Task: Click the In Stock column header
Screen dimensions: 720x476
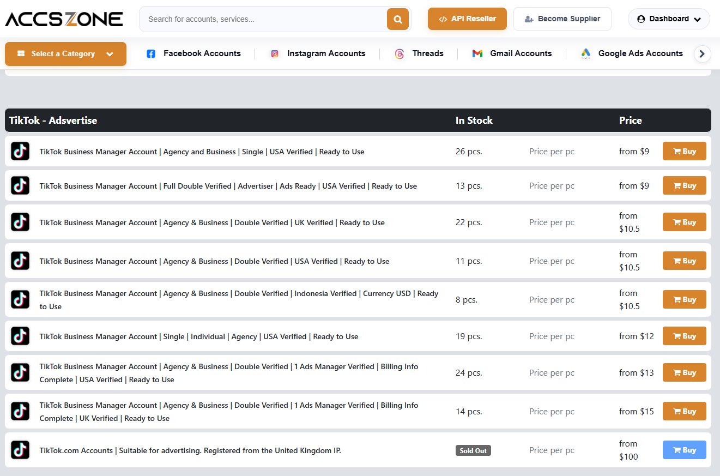Action: click(x=474, y=120)
